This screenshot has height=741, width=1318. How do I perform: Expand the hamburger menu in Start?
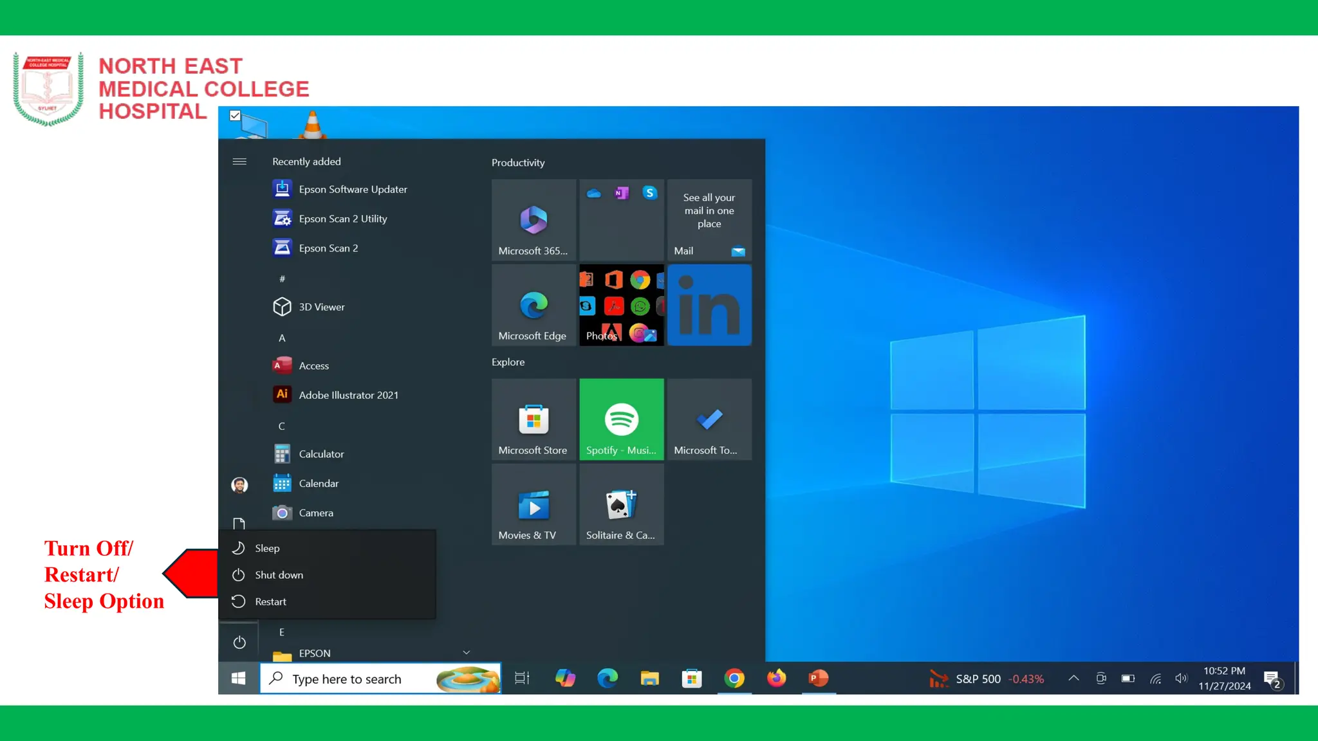(x=239, y=161)
